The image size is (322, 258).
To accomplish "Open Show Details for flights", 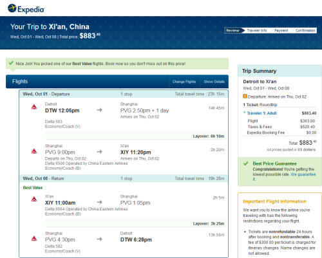I will point(214,82).
